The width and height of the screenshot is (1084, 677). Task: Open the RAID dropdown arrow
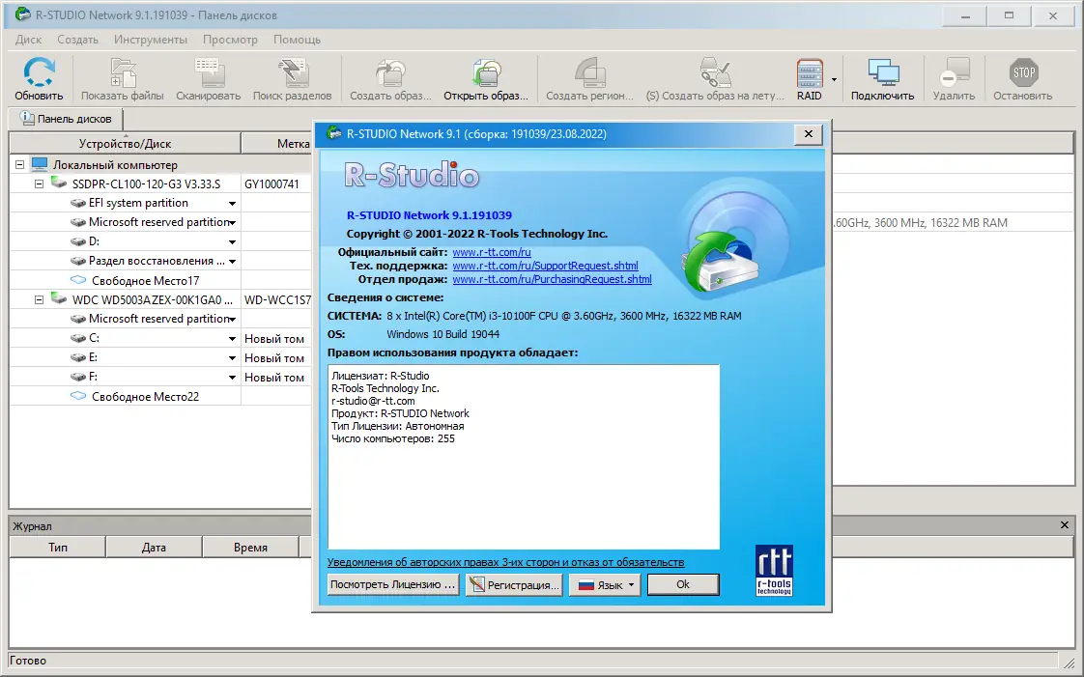pos(834,79)
